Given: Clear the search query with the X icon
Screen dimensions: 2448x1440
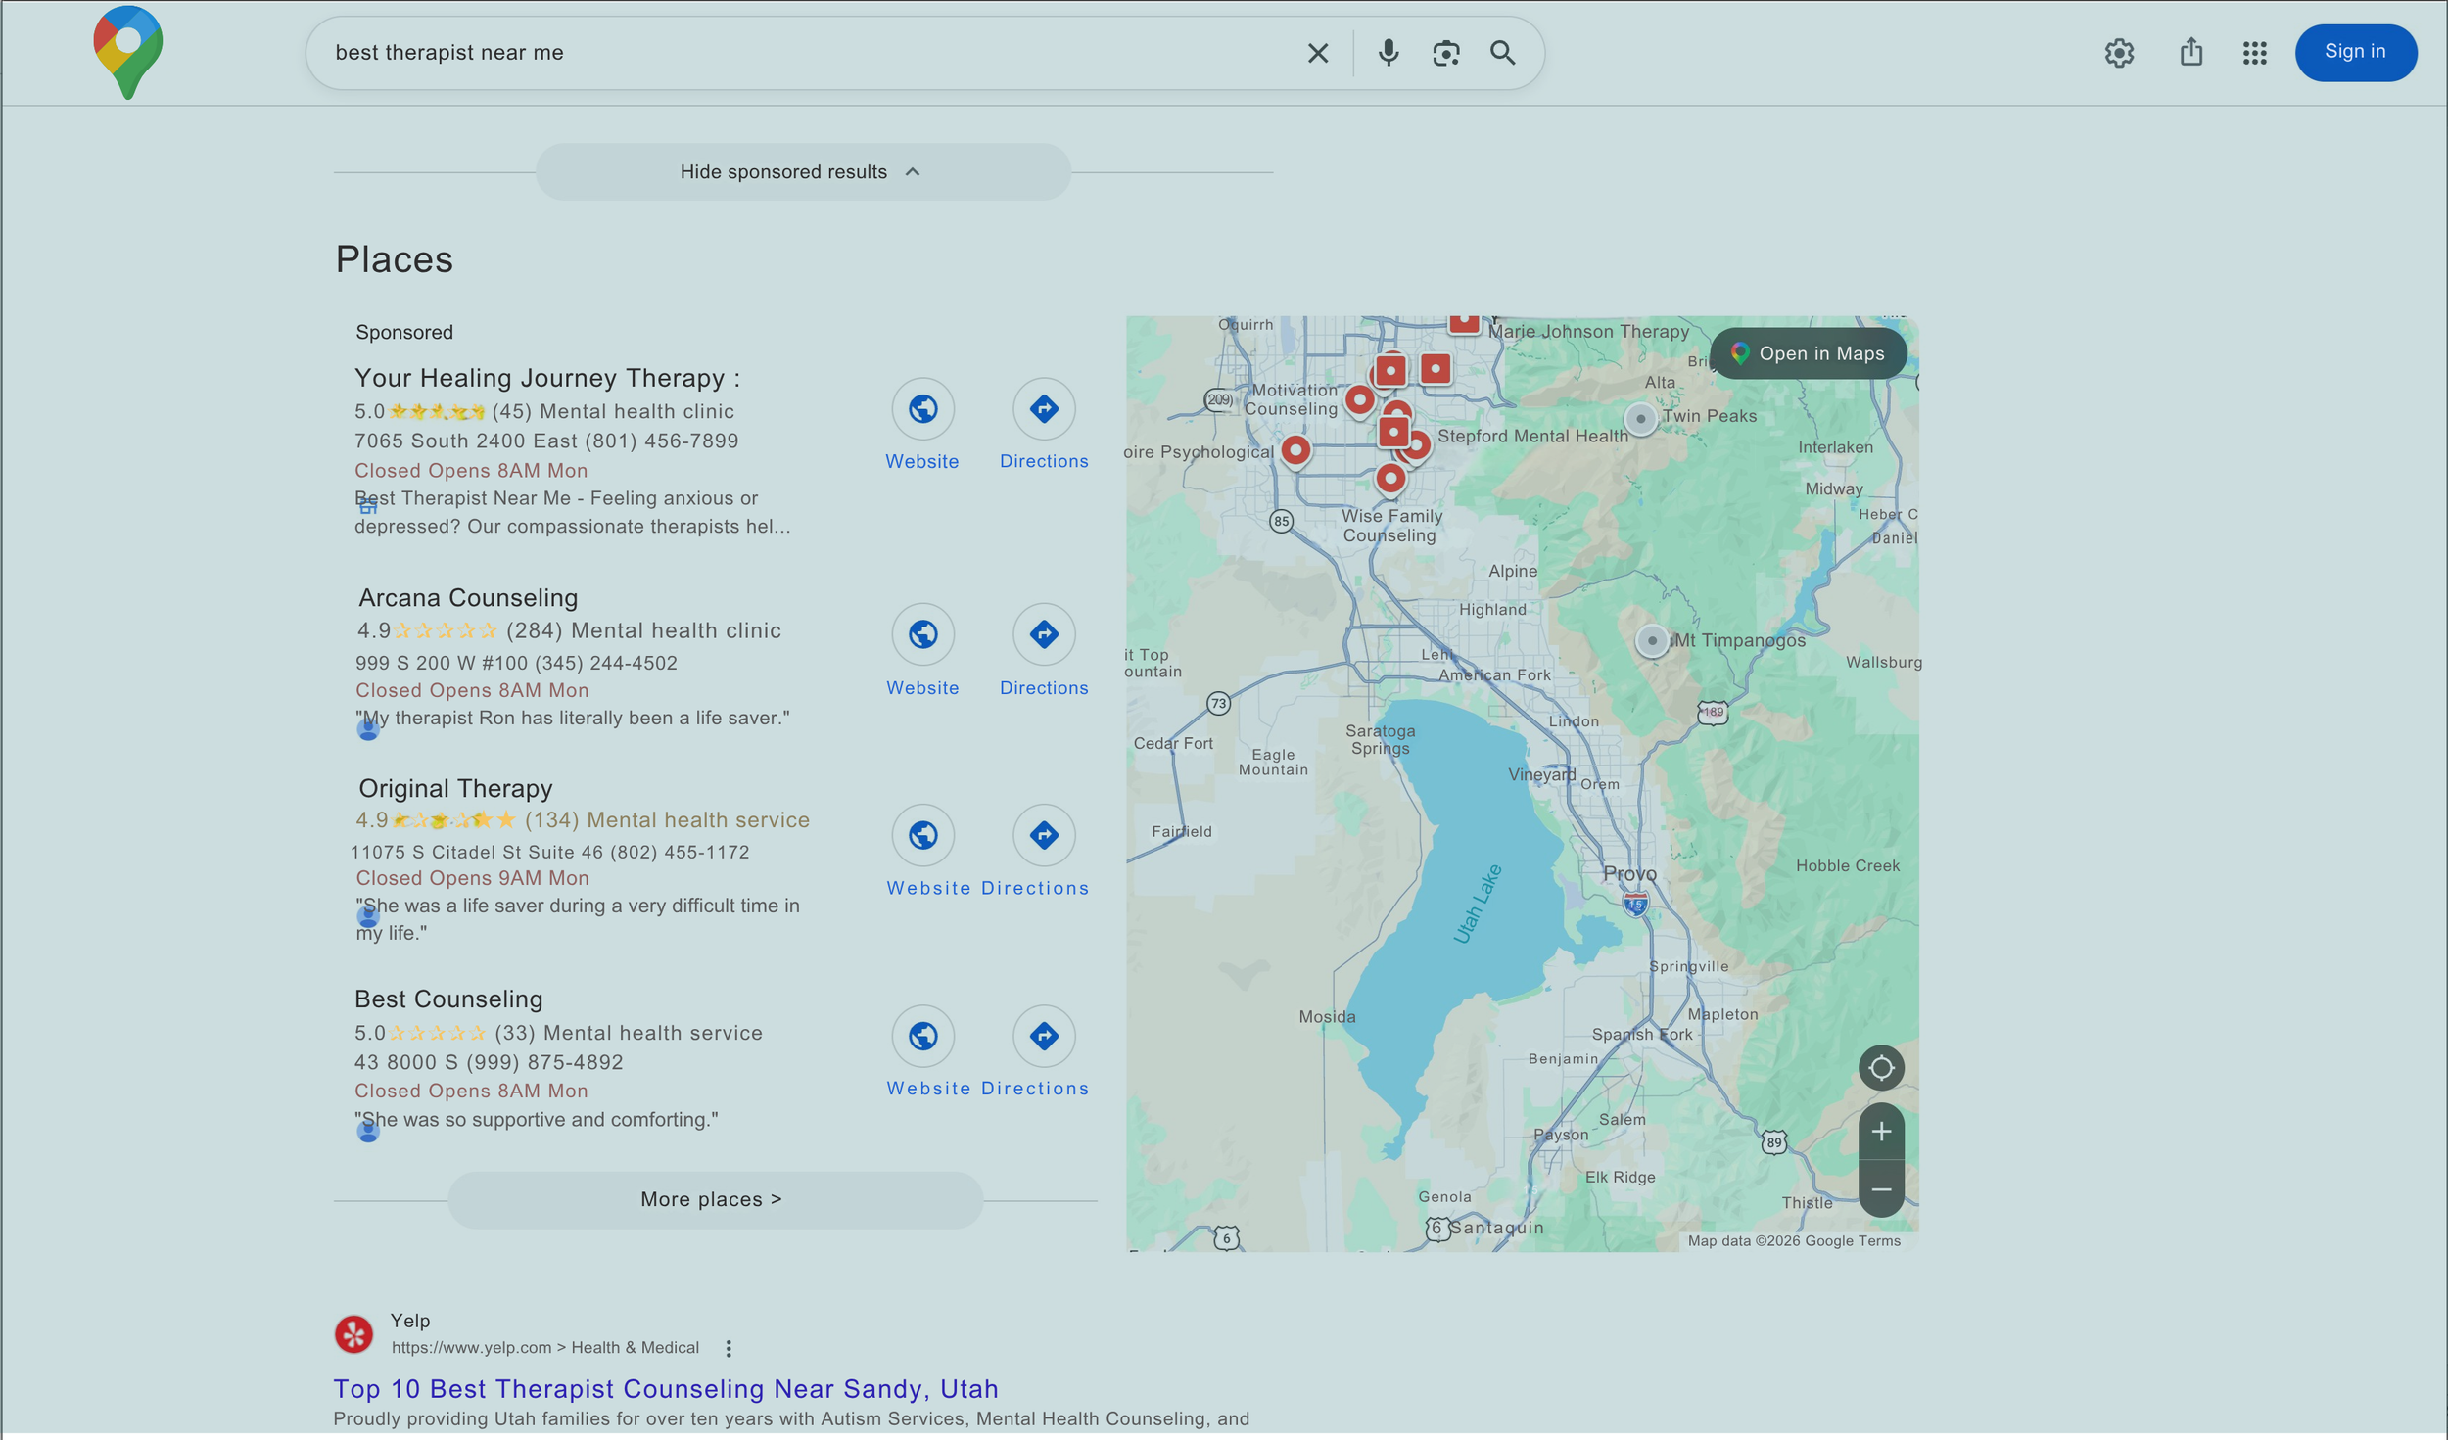Looking at the screenshot, I should click(x=1318, y=53).
